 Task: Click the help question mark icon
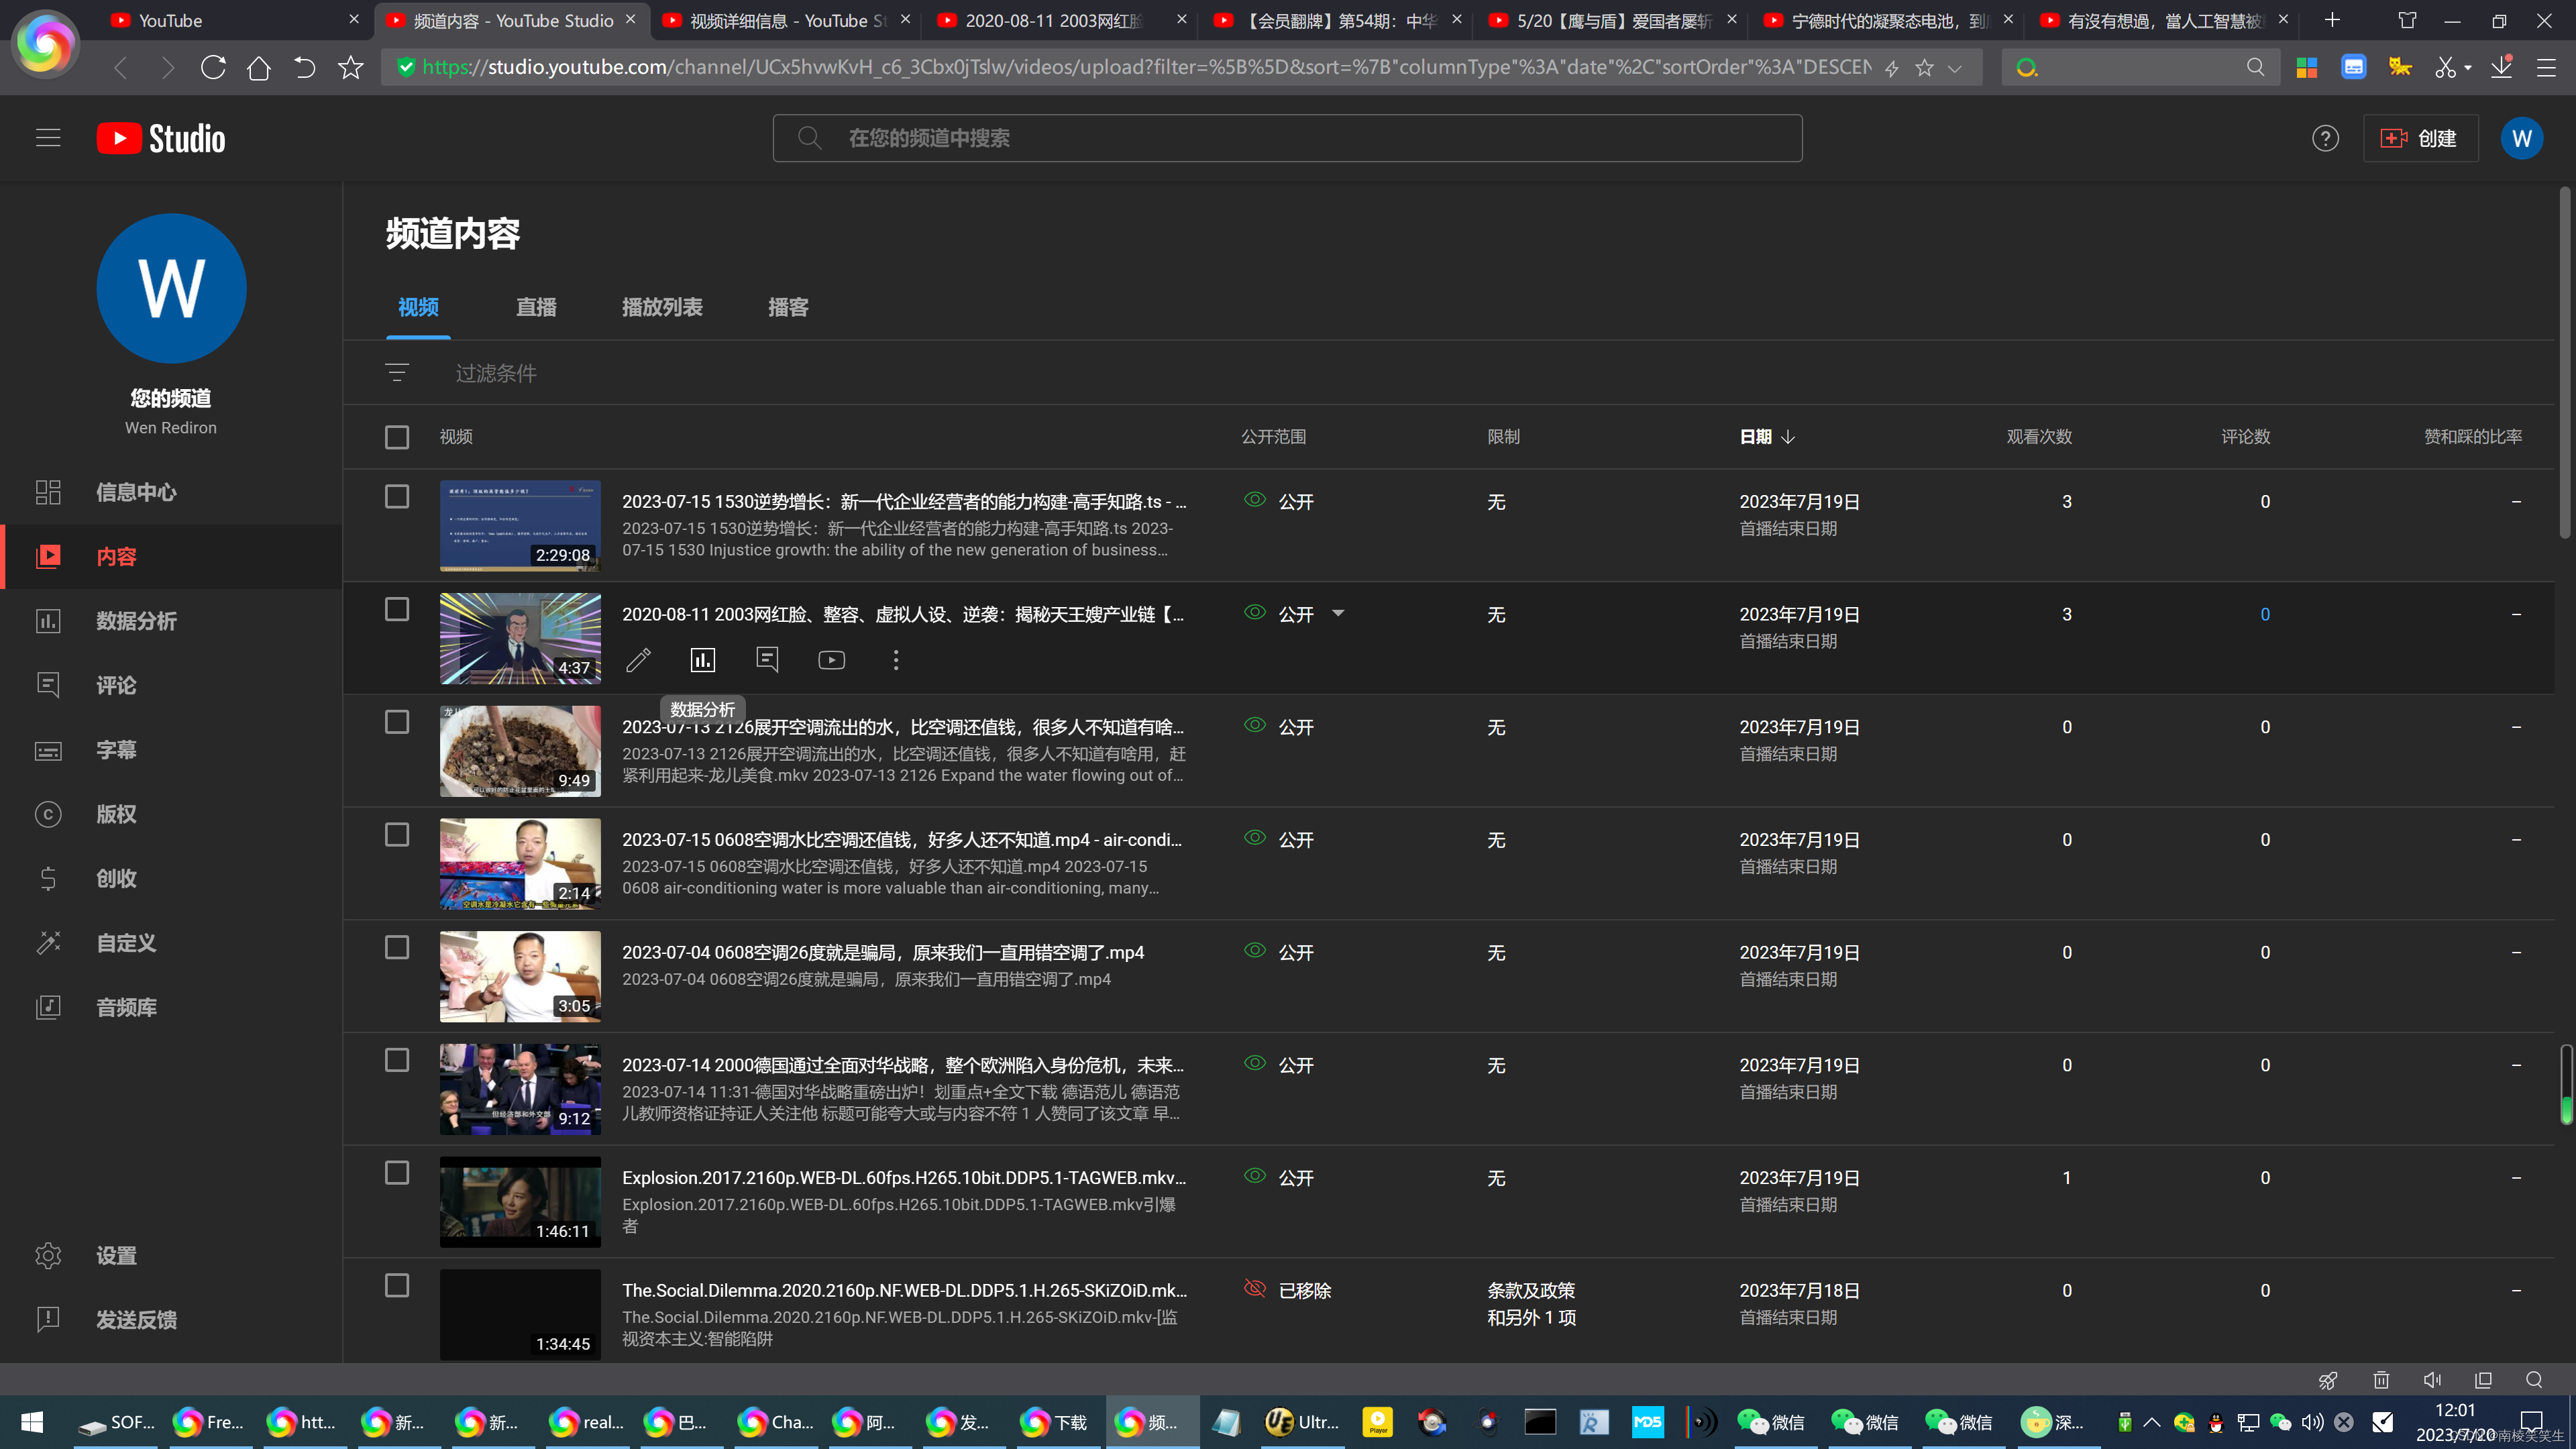click(2325, 138)
